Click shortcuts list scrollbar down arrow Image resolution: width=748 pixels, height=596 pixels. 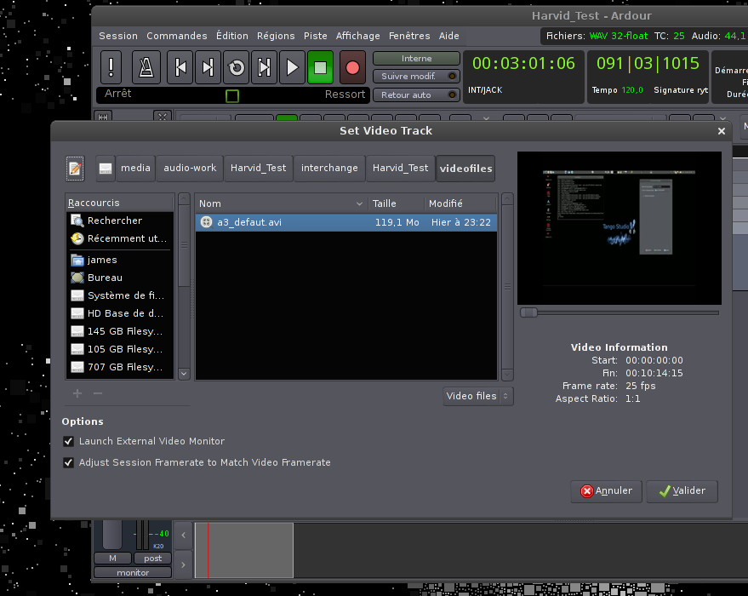click(184, 374)
